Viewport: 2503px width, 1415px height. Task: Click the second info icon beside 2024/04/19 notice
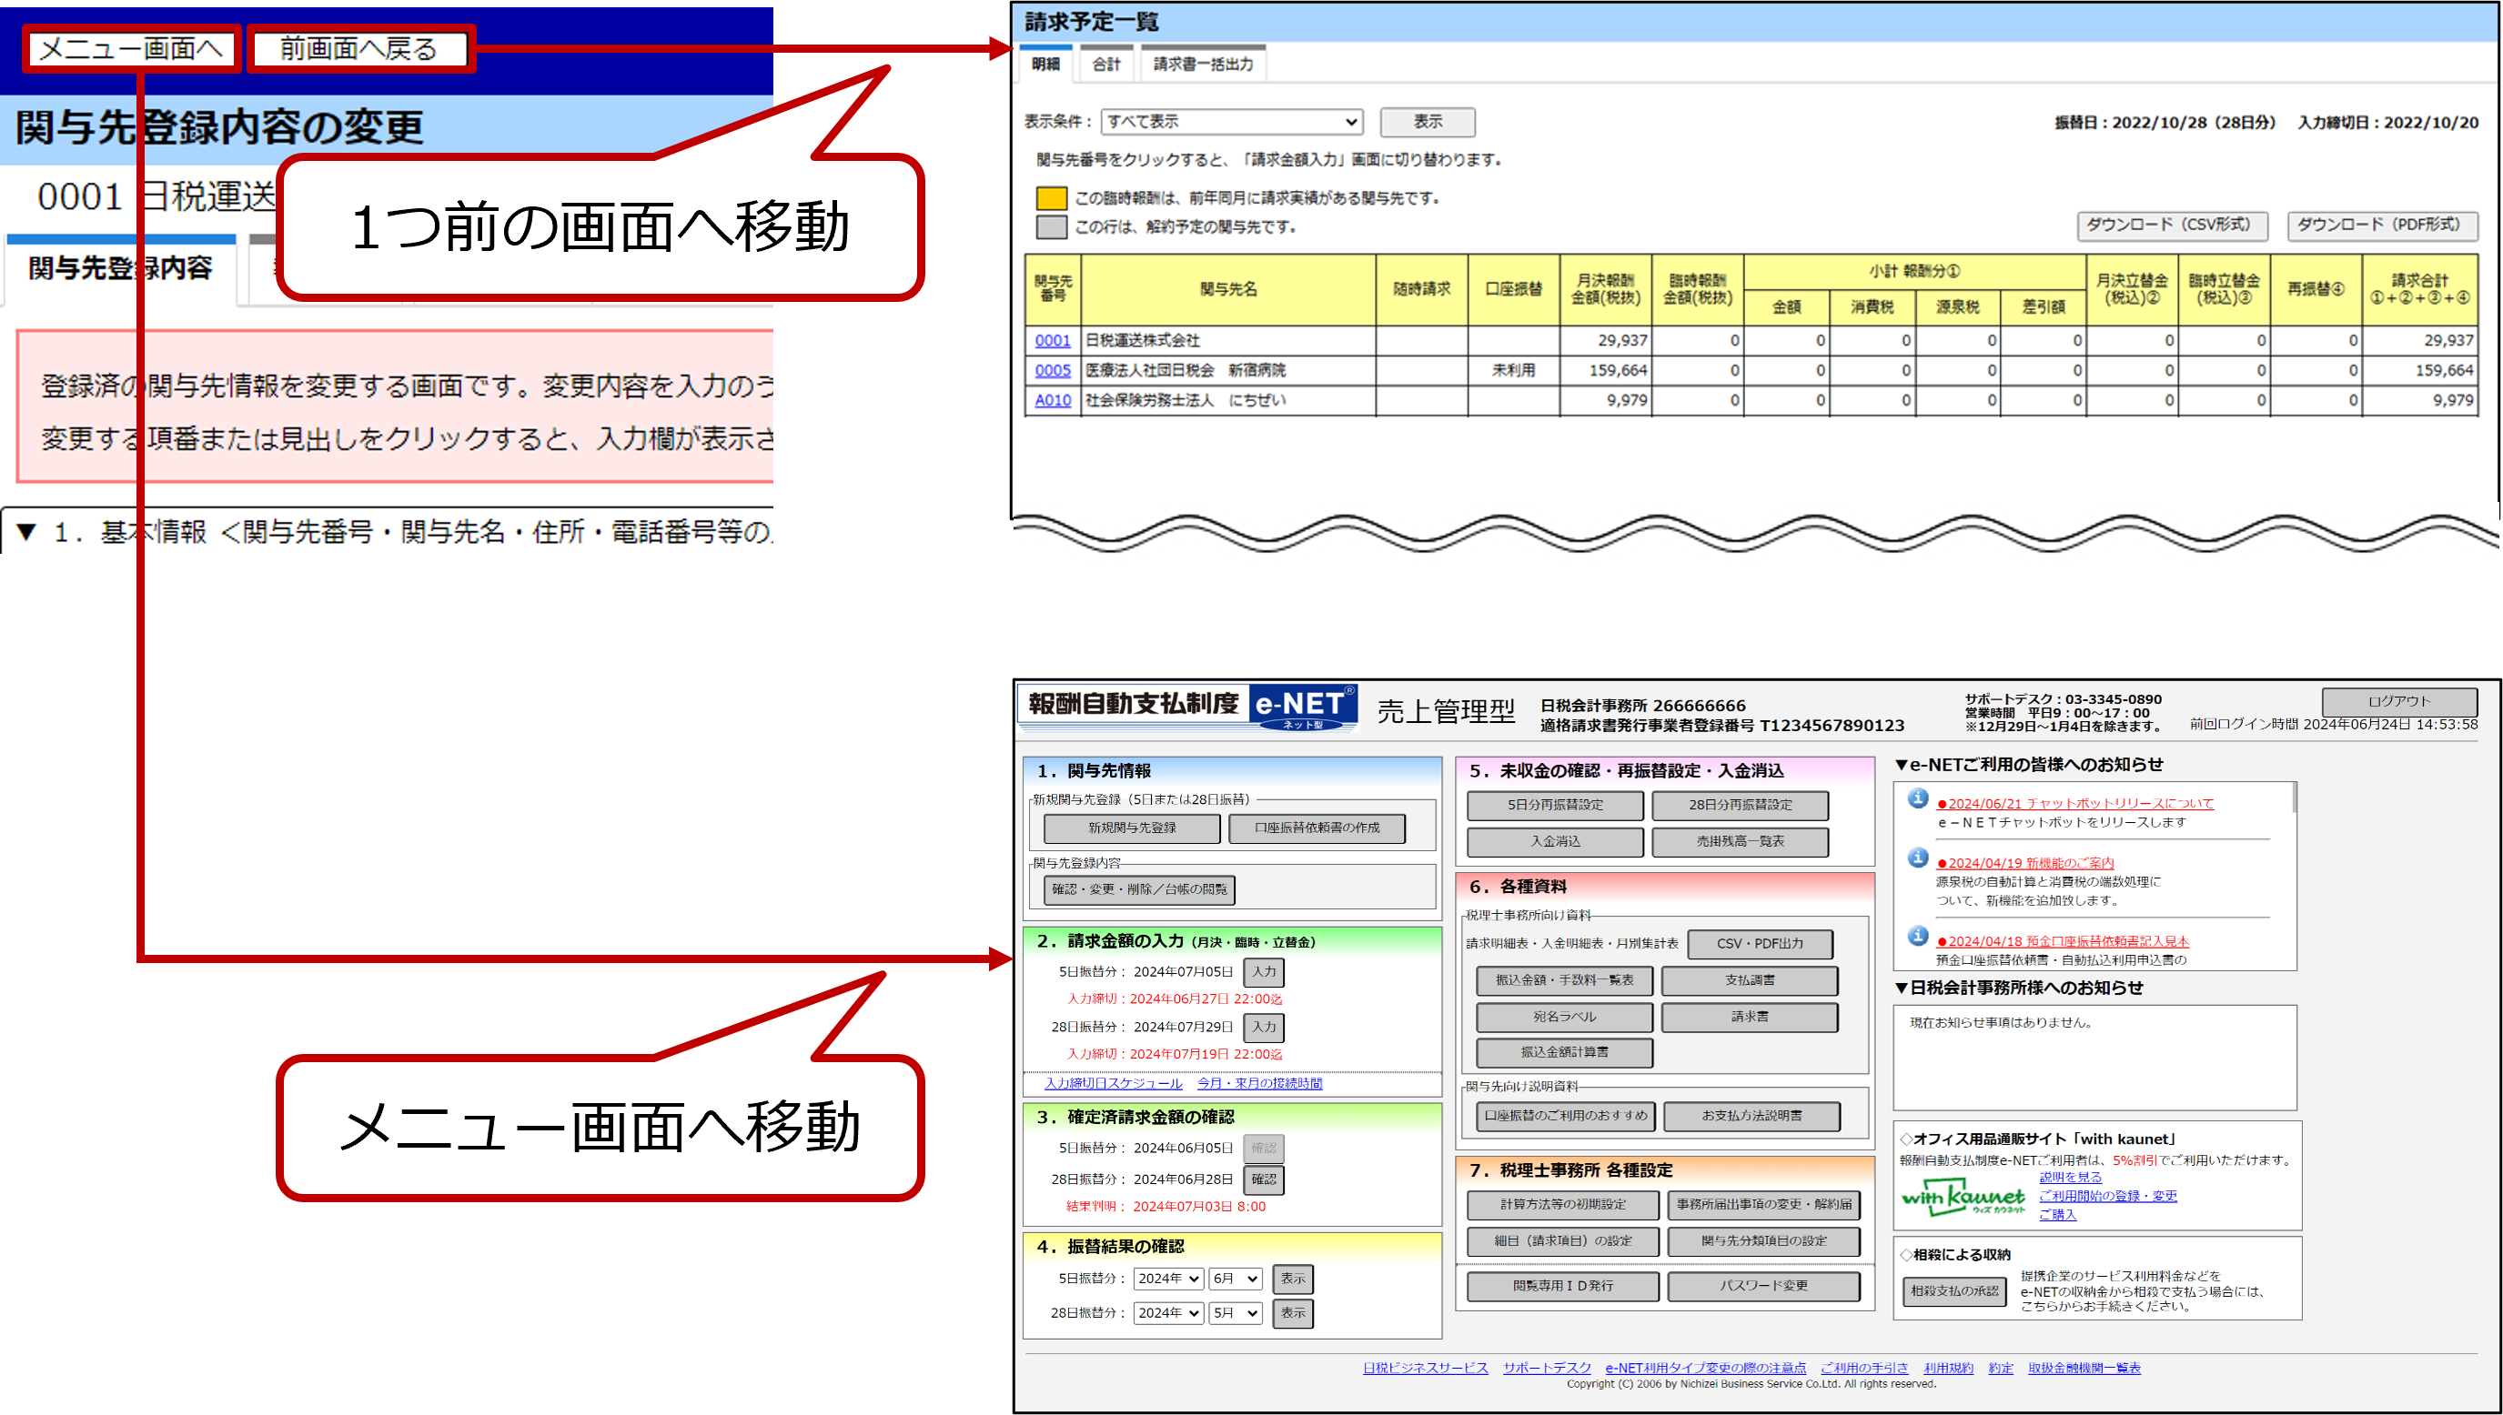pyautogui.click(x=1917, y=858)
